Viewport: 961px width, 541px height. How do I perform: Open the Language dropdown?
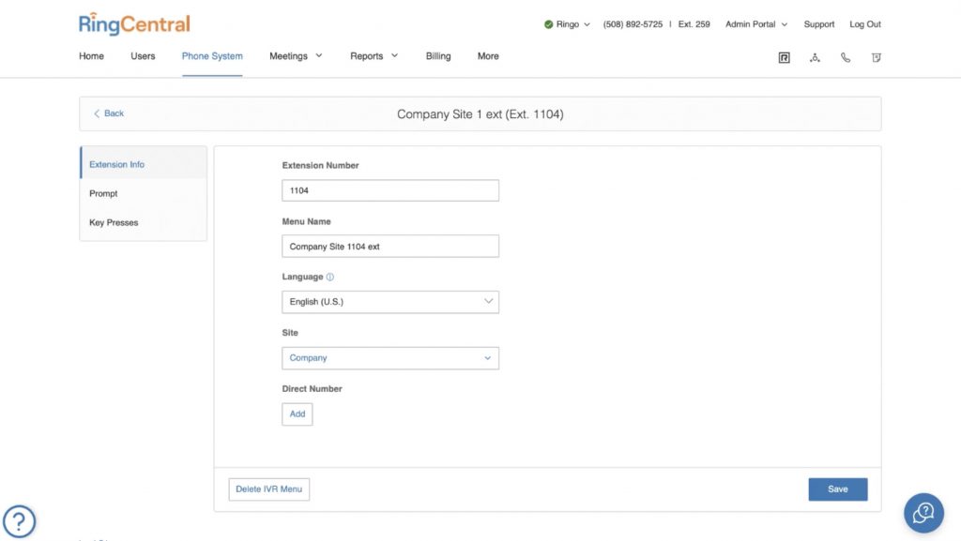tap(390, 301)
